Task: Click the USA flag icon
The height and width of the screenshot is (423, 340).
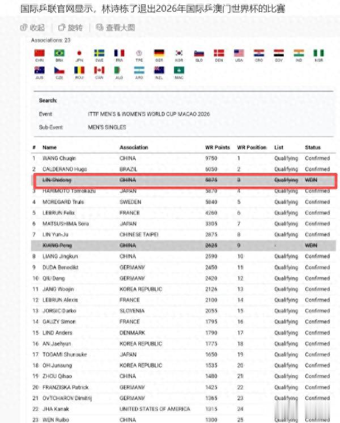Action: 239,53
